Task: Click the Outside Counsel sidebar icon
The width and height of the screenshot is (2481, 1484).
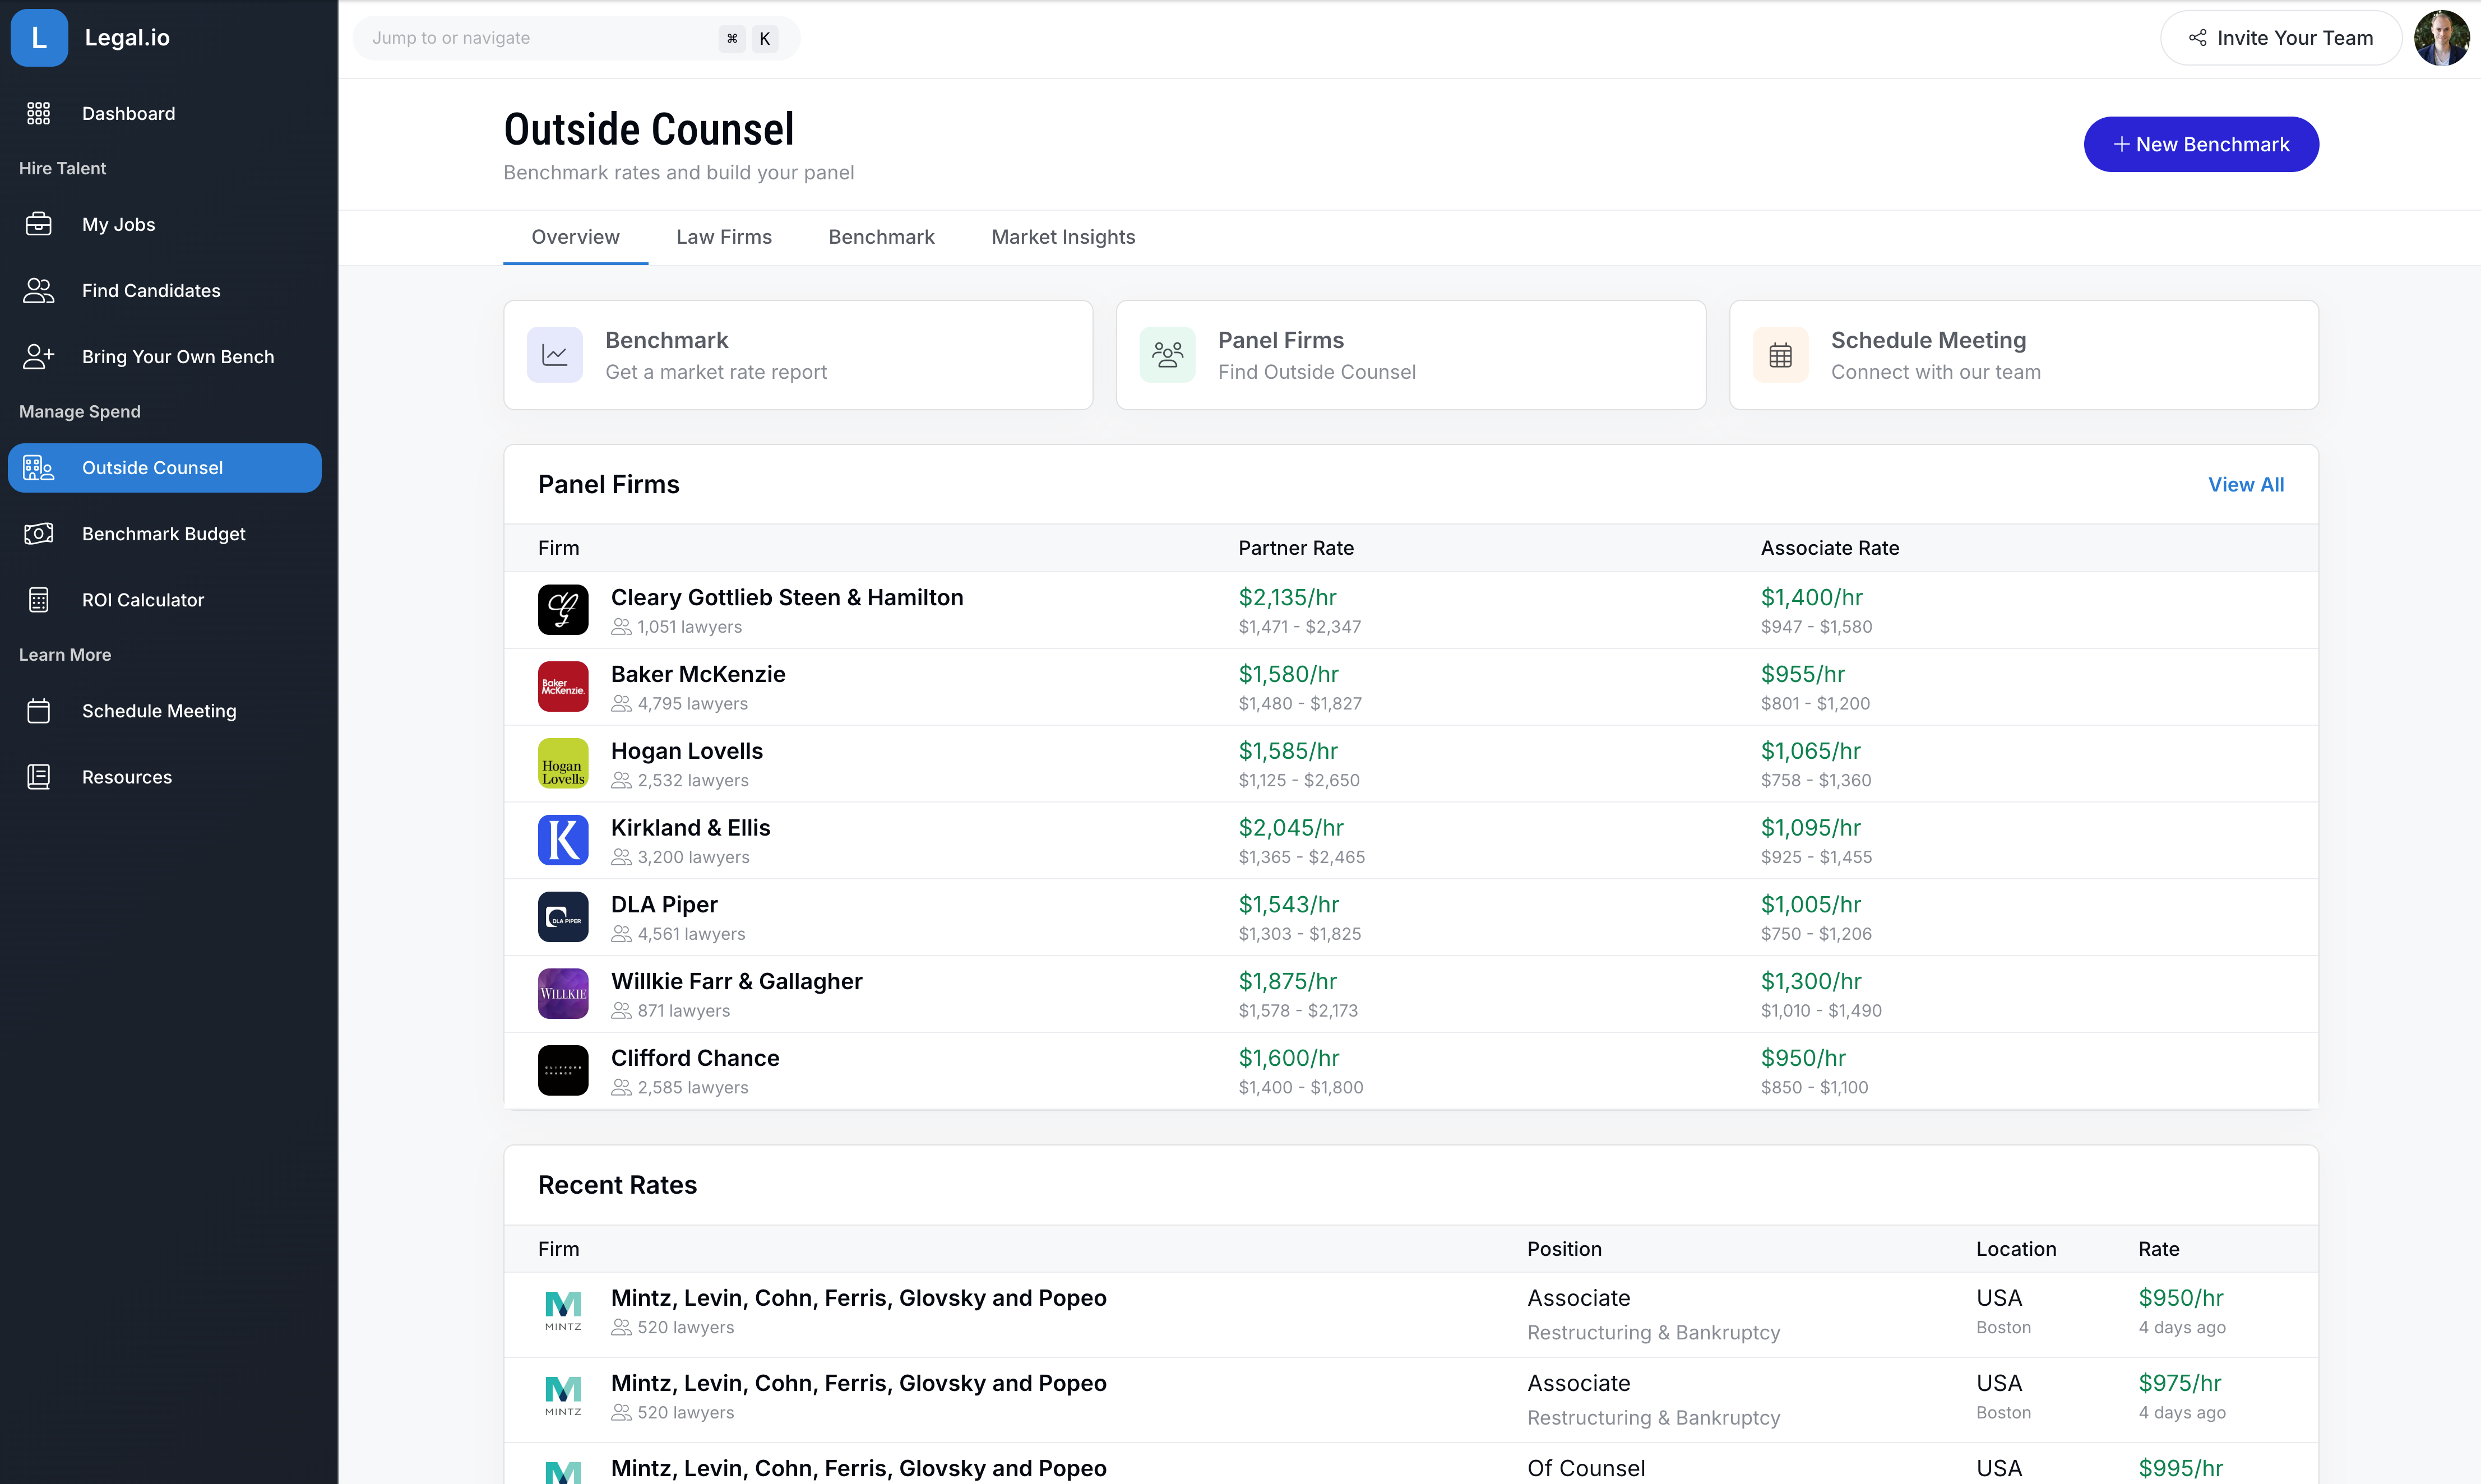Action: tap(39, 468)
